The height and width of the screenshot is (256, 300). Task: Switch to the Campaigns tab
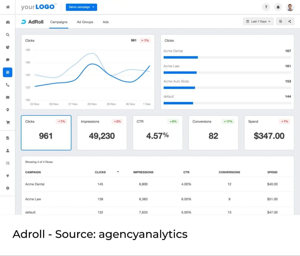(59, 22)
